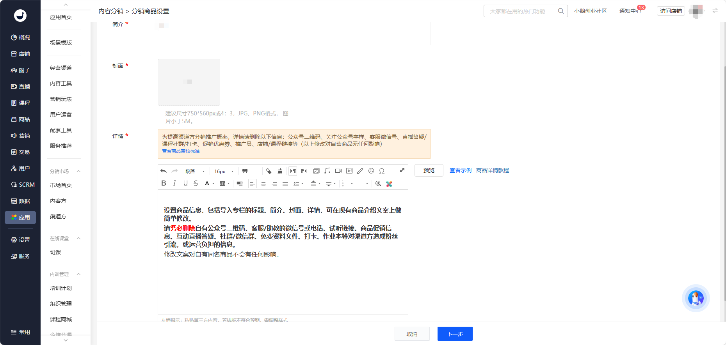This screenshot has width=726, height=345.
Task: Click the cover image upload thumbnail
Action: point(189,82)
